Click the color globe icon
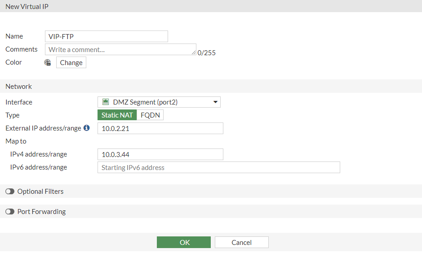This screenshot has height=253, width=422. pyautogui.click(x=48, y=63)
